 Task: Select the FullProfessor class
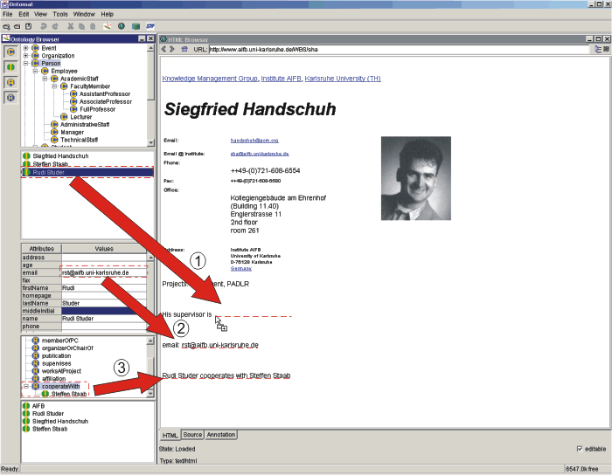coord(97,109)
